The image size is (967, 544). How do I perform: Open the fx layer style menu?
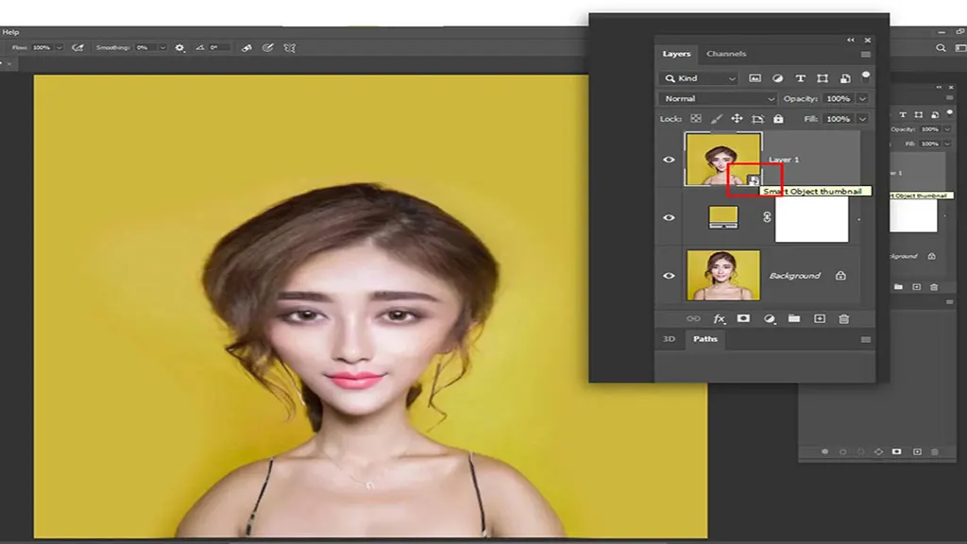(719, 319)
